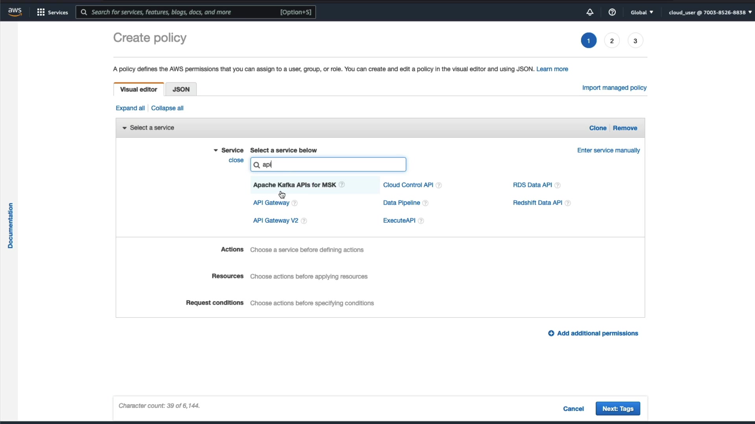
Task: Open the Global region dropdown
Action: pos(642,12)
